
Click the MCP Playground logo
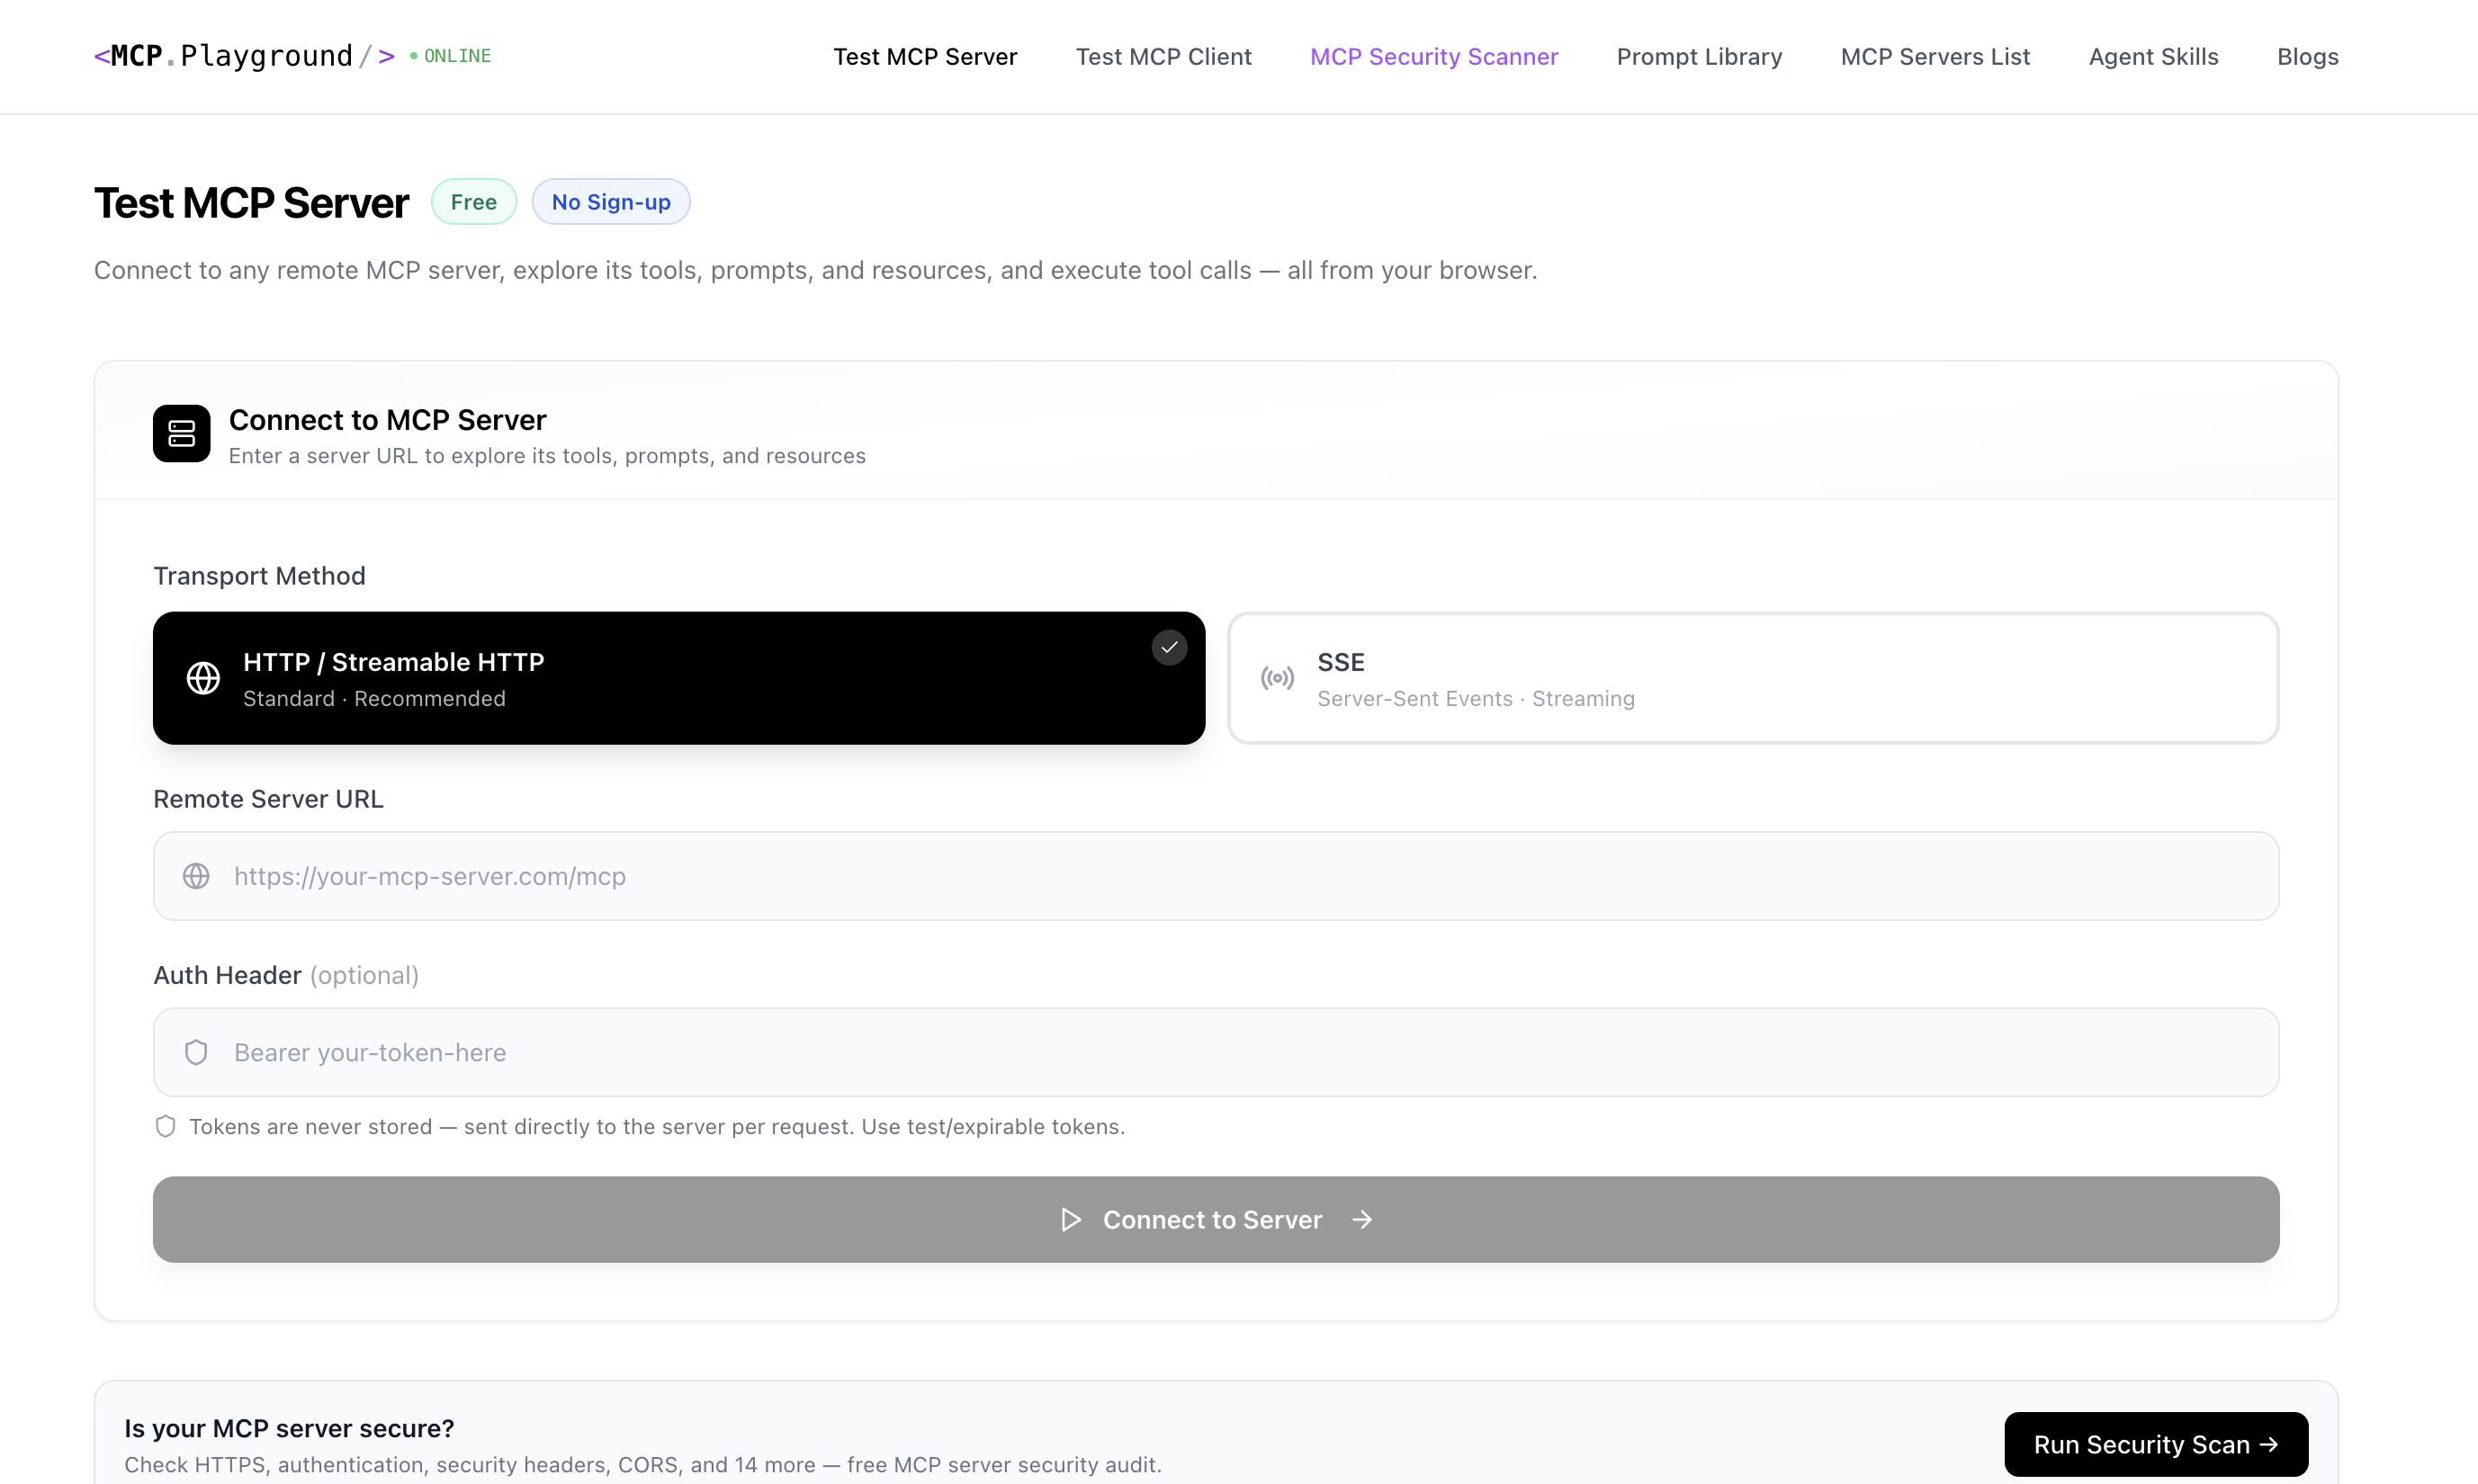click(243, 56)
